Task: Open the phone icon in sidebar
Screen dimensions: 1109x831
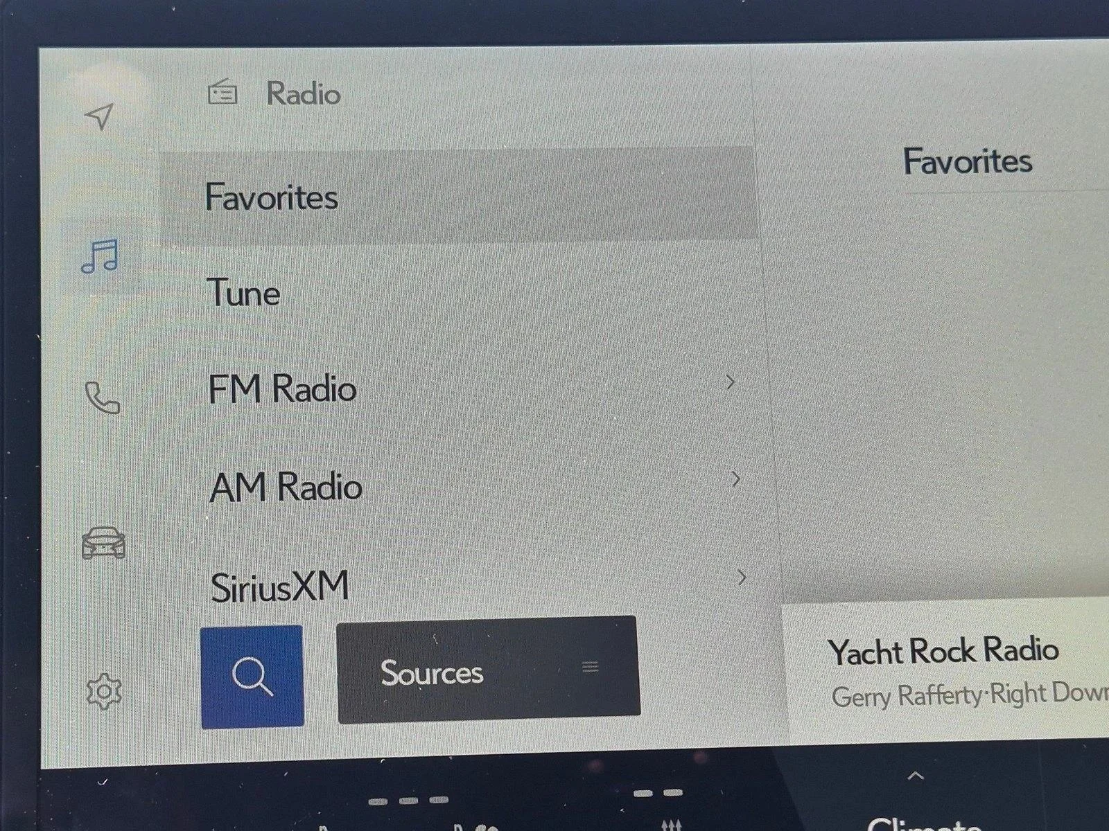Action: [x=103, y=397]
